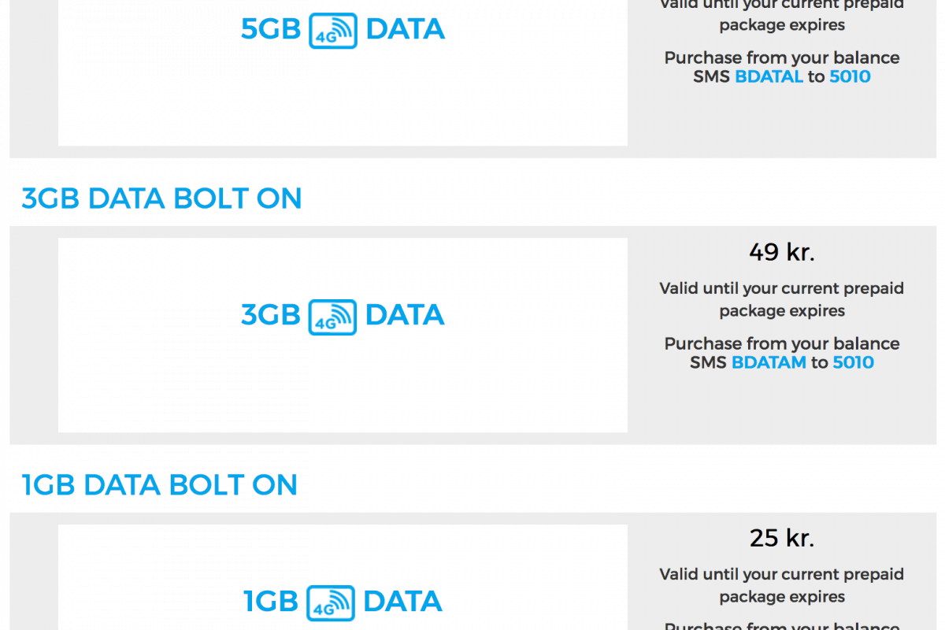Click the 5010 number after BDATAL
The height and width of the screenshot is (630, 945).
850,76
